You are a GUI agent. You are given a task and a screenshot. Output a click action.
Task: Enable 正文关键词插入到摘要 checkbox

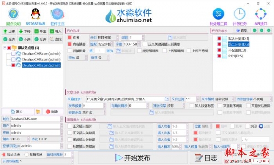tap(145, 44)
